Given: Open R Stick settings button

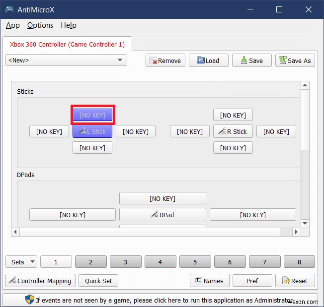Looking at the screenshot, I should tap(233, 131).
